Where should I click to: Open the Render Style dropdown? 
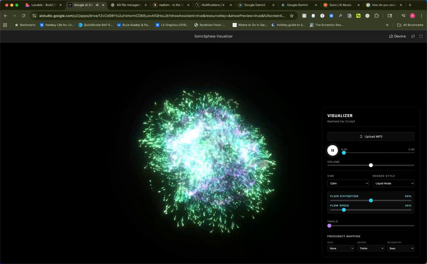pyautogui.click(x=394, y=183)
